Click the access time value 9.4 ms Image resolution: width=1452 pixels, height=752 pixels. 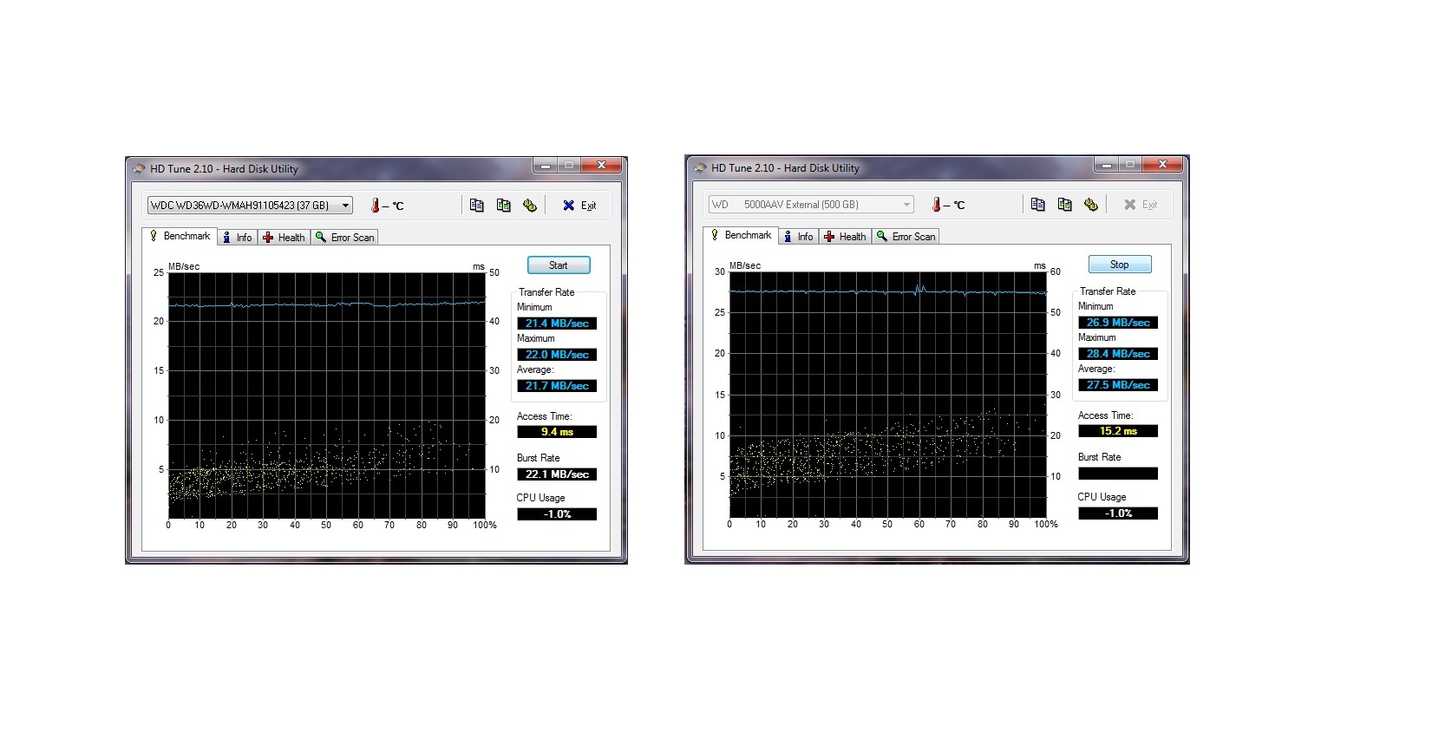[557, 432]
